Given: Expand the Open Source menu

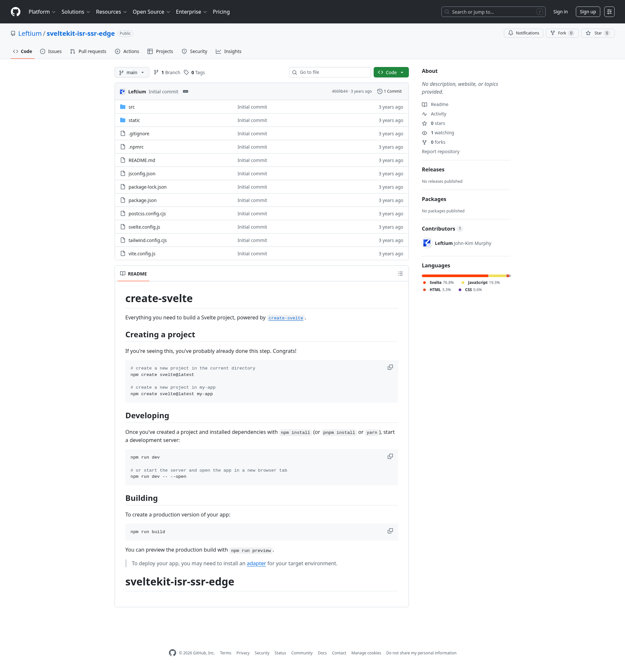Looking at the screenshot, I should 151,12.
